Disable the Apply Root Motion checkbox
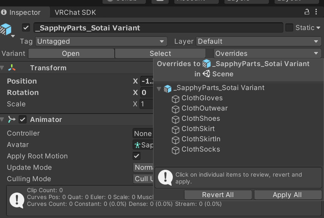Image resolution: width=324 pixels, height=218 pixels. point(136,156)
